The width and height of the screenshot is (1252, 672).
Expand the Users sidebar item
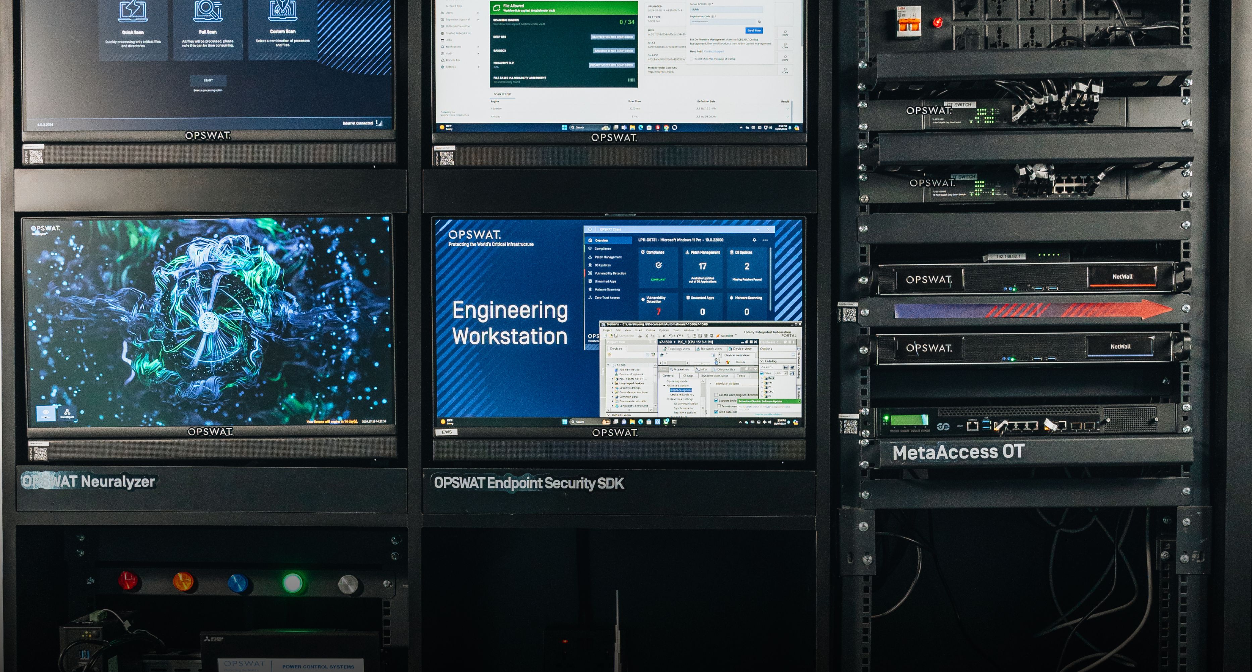pyautogui.click(x=460, y=13)
